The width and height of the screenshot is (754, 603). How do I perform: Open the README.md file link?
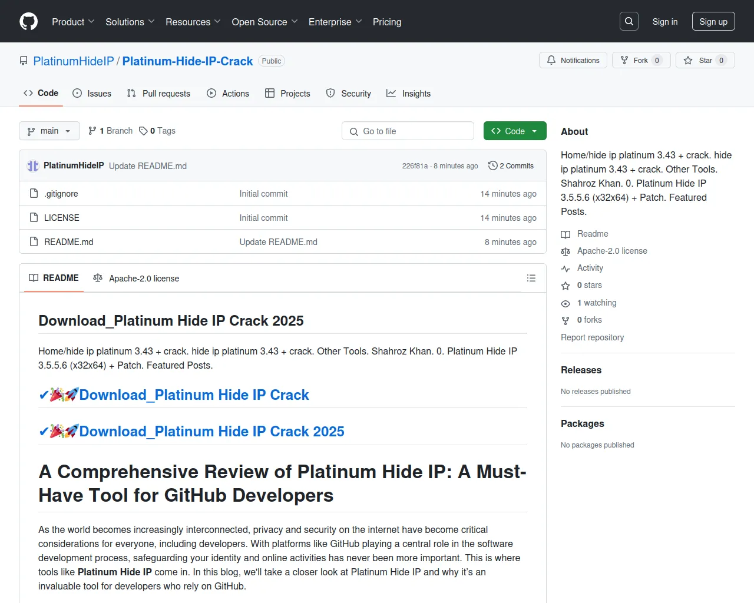(68, 242)
